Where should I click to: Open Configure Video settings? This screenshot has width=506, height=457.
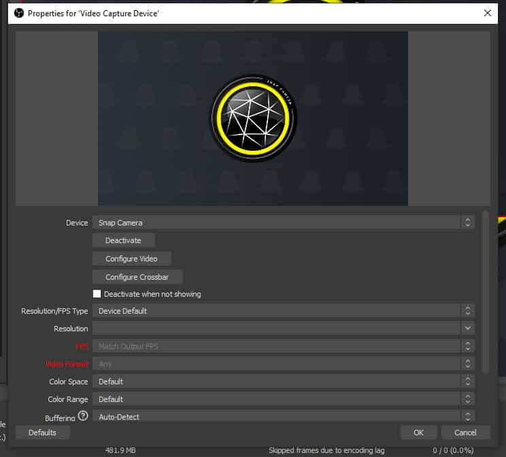pos(132,259)
